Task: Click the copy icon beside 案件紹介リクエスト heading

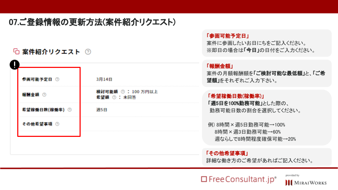Action: tap(17, 51)
